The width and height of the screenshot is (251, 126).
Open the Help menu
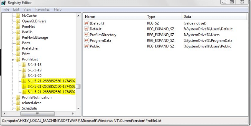[58, 9]
